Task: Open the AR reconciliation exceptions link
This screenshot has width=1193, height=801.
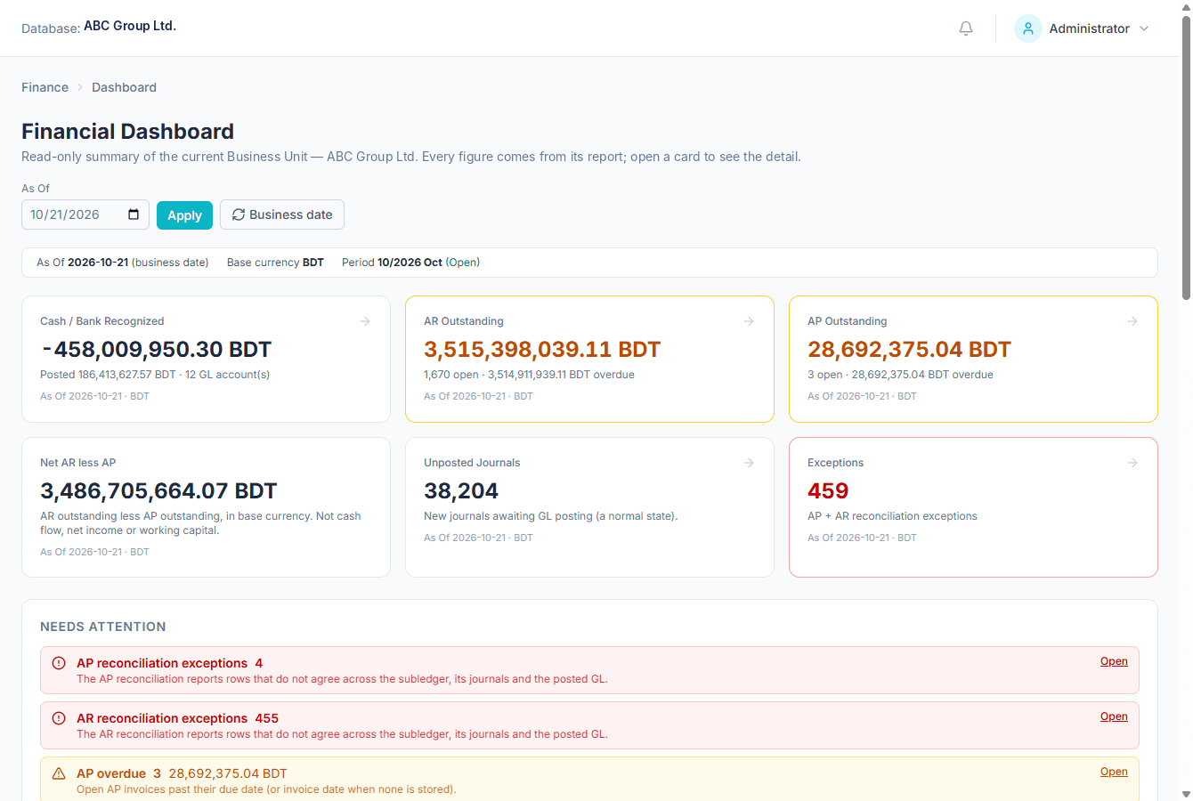Action: pyautogui.click(x=1114, y=716)
